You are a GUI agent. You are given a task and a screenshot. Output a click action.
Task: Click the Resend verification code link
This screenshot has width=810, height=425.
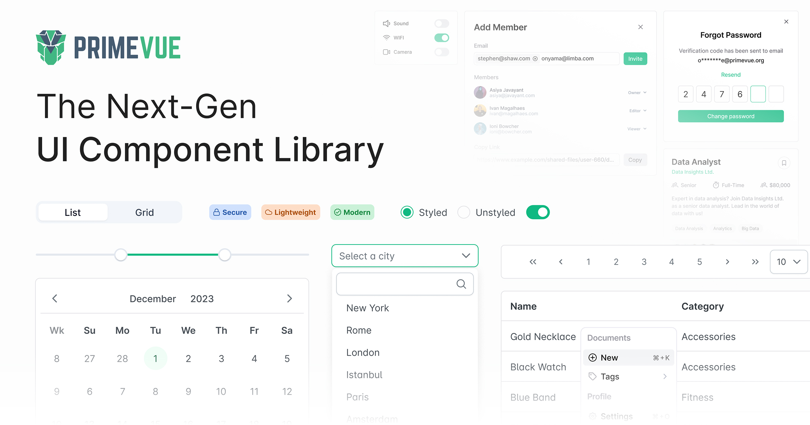730,75
